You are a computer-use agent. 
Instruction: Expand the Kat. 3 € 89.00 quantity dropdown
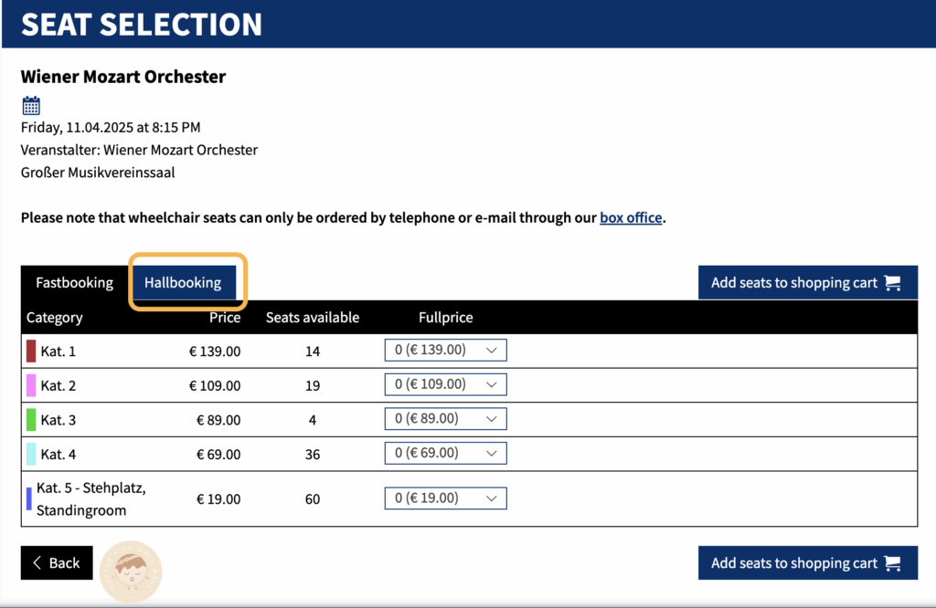445,418
